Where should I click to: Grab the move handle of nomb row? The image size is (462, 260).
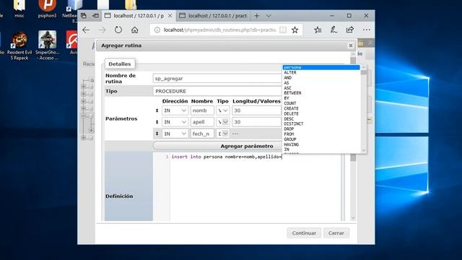click(157, 110)
